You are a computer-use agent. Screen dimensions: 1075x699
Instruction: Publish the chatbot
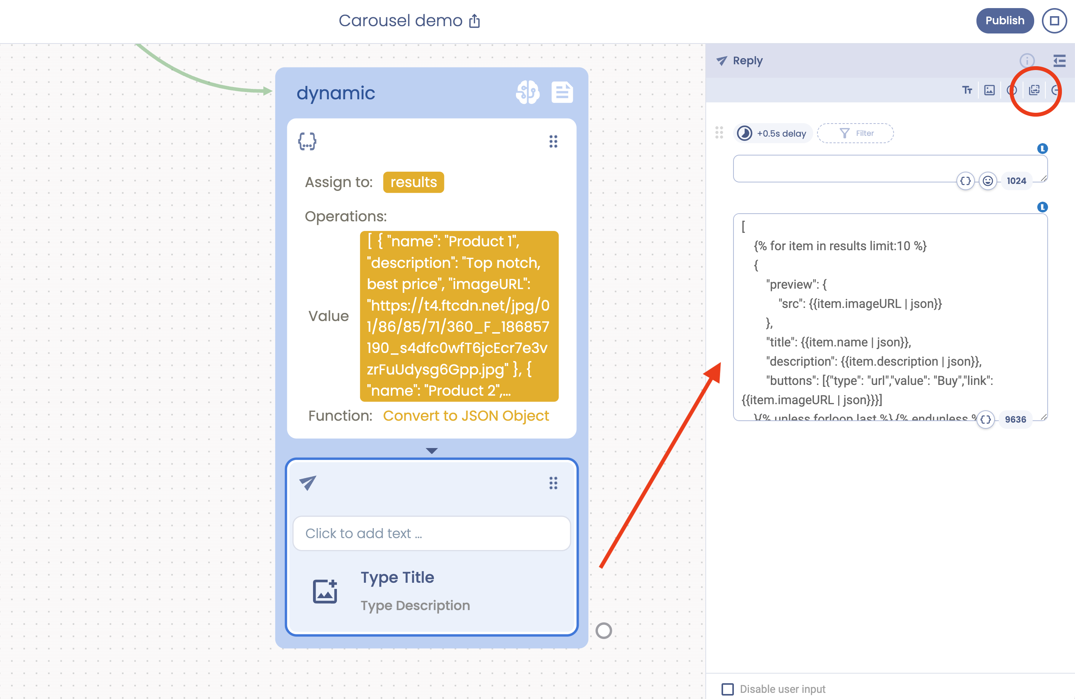[1005, 21]
